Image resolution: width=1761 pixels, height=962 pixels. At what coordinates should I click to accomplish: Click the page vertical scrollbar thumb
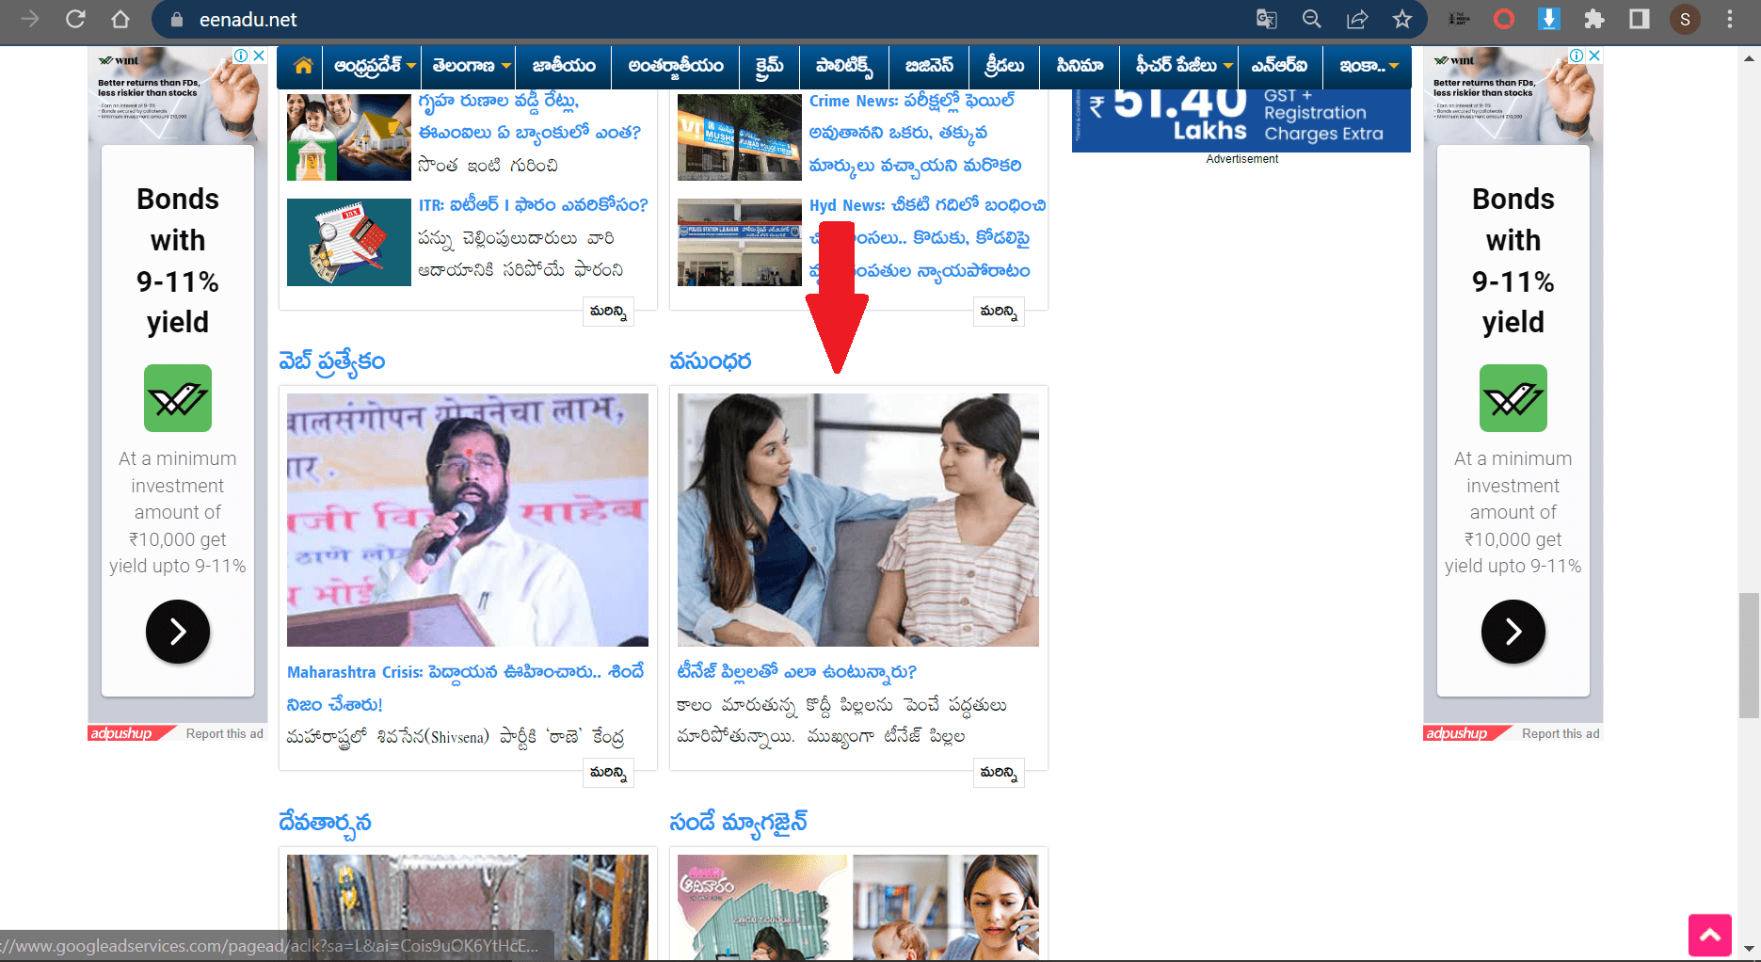[x=1749, y=656]
